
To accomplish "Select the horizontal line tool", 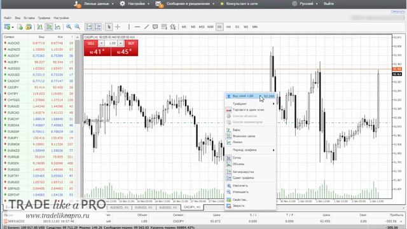I will coord(137,27).
